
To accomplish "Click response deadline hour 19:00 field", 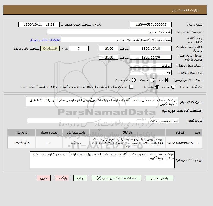I will (x=109, y=48).
